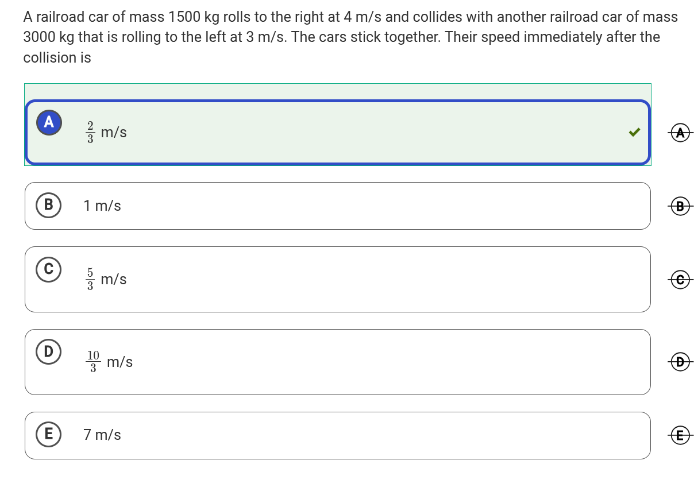Mark the D radio circle
694x495 pixels.
point(49,351)
